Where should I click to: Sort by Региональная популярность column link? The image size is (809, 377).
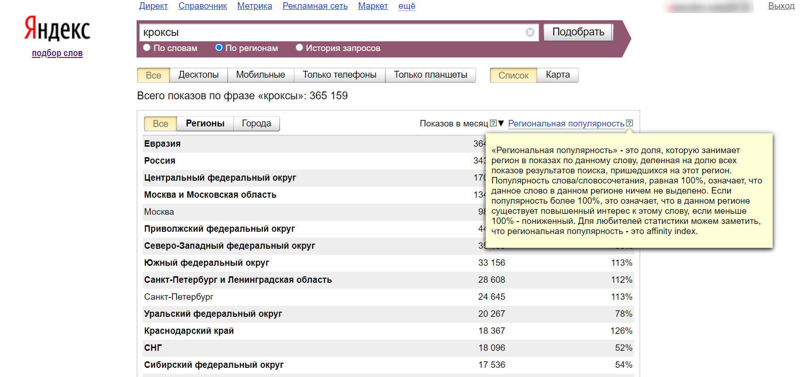pos(566,124)
